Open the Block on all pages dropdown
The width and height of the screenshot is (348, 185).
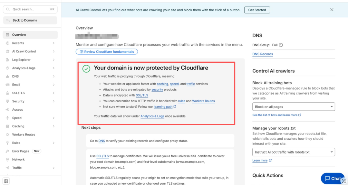pyautogui.click(x=294, y=107)
